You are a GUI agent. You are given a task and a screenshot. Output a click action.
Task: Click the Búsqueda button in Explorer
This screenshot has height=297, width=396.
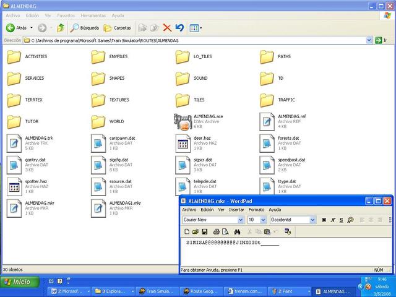point(85,28)
